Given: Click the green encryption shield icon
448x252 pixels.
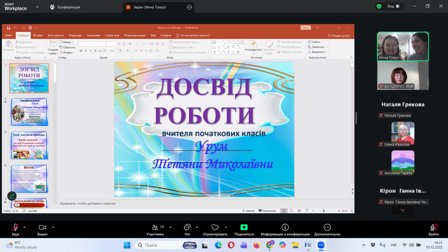Looking at the screenshot, I should point(379,7).
